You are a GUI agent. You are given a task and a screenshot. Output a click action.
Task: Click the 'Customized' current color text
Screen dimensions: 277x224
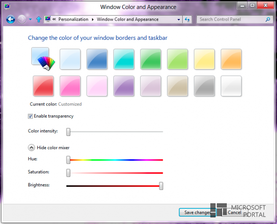[70, 104]
